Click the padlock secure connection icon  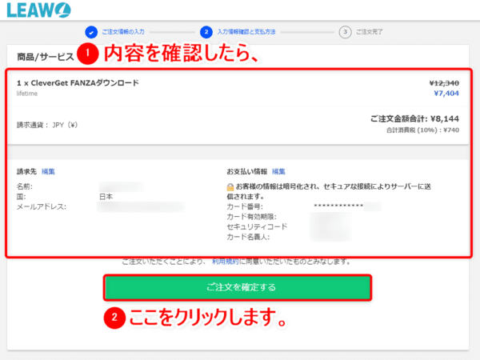(x=230, y=186)
